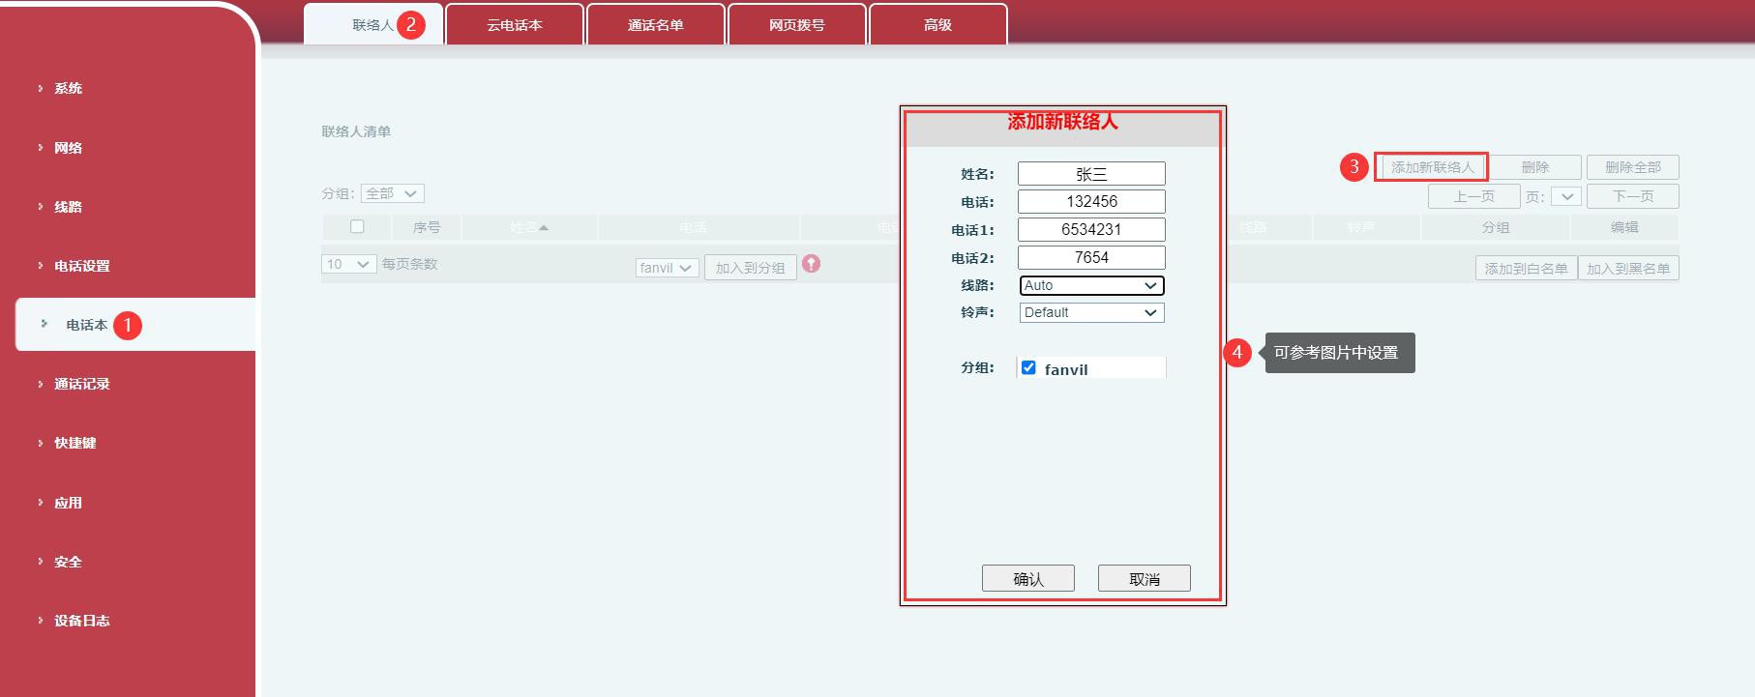The height and width of the screenshot is (697, 1755).
Task: Open the 线路 sidebar section
Action: pos(68,207)
